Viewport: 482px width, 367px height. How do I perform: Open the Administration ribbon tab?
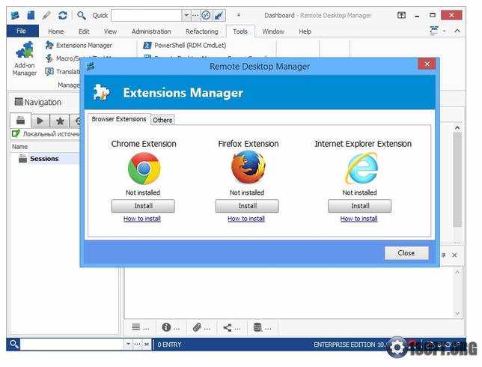tap(151, 31)
